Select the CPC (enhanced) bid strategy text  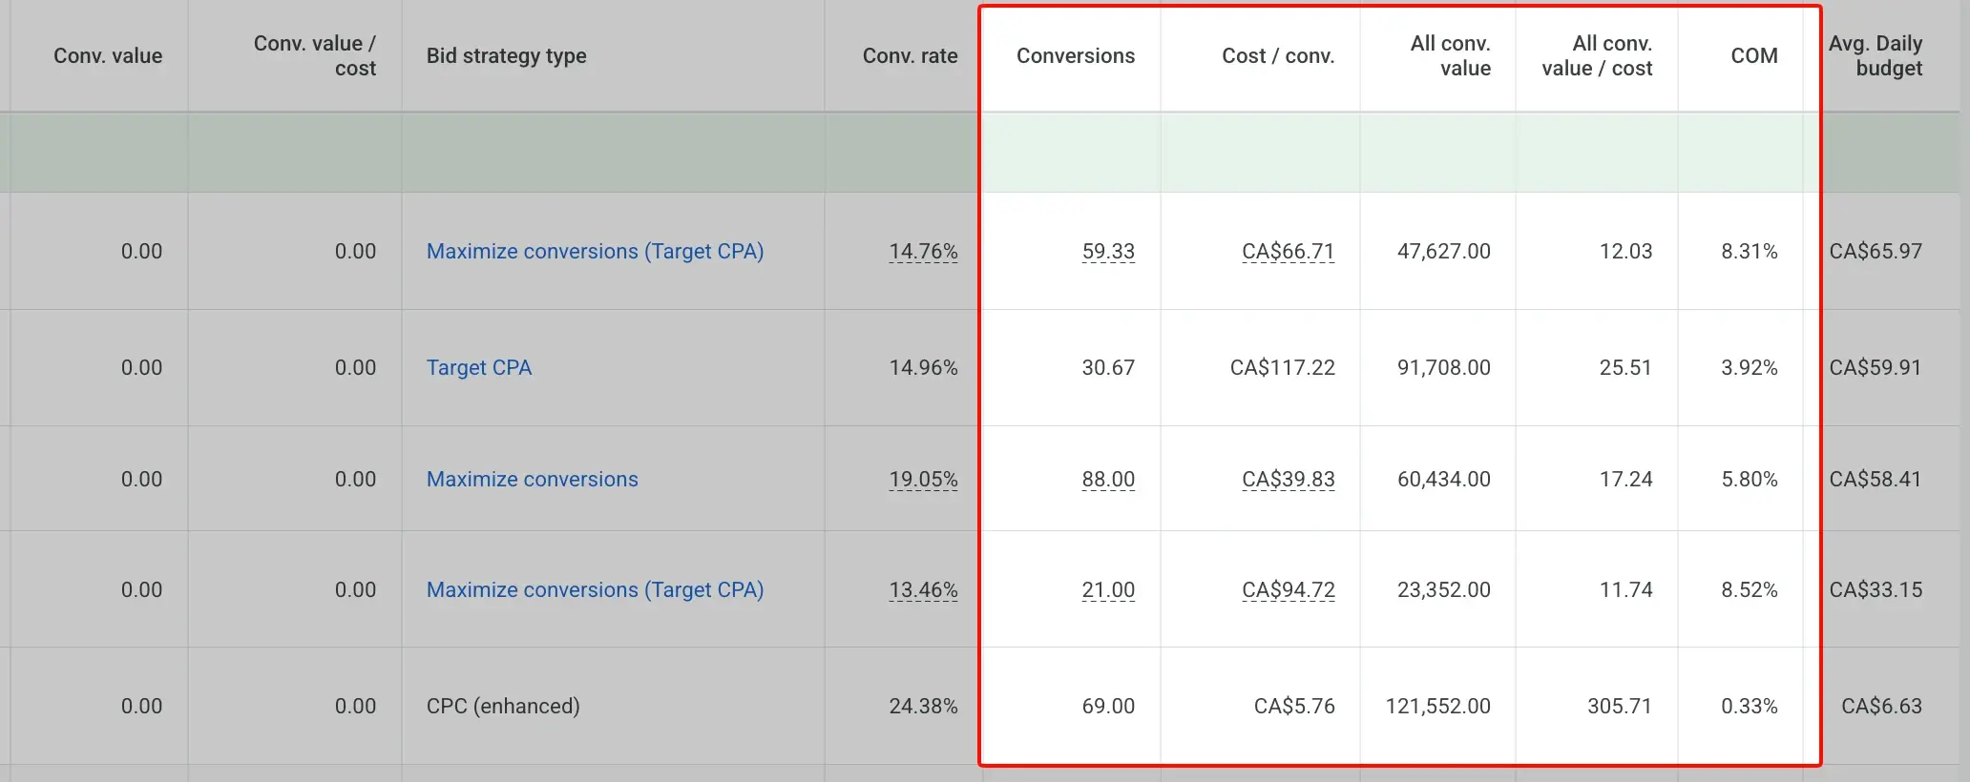point(503,706)
